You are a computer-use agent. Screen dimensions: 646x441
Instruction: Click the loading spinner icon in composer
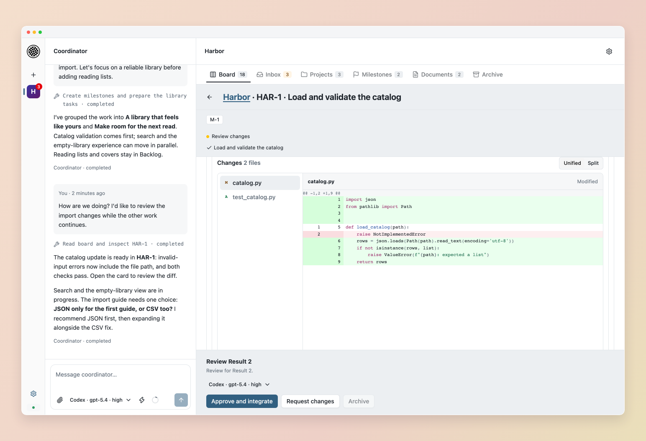[155, 400]
